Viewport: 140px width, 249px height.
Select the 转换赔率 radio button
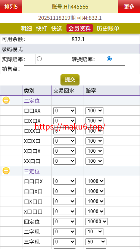coord(109,59)
